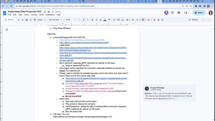Open the Arial font dropdown
215x121 pixels.
(71, 20)
